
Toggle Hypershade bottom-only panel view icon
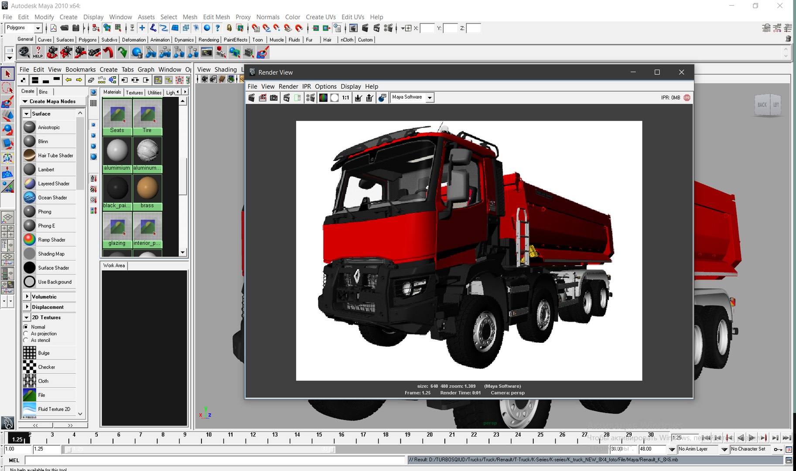(46, 80)
